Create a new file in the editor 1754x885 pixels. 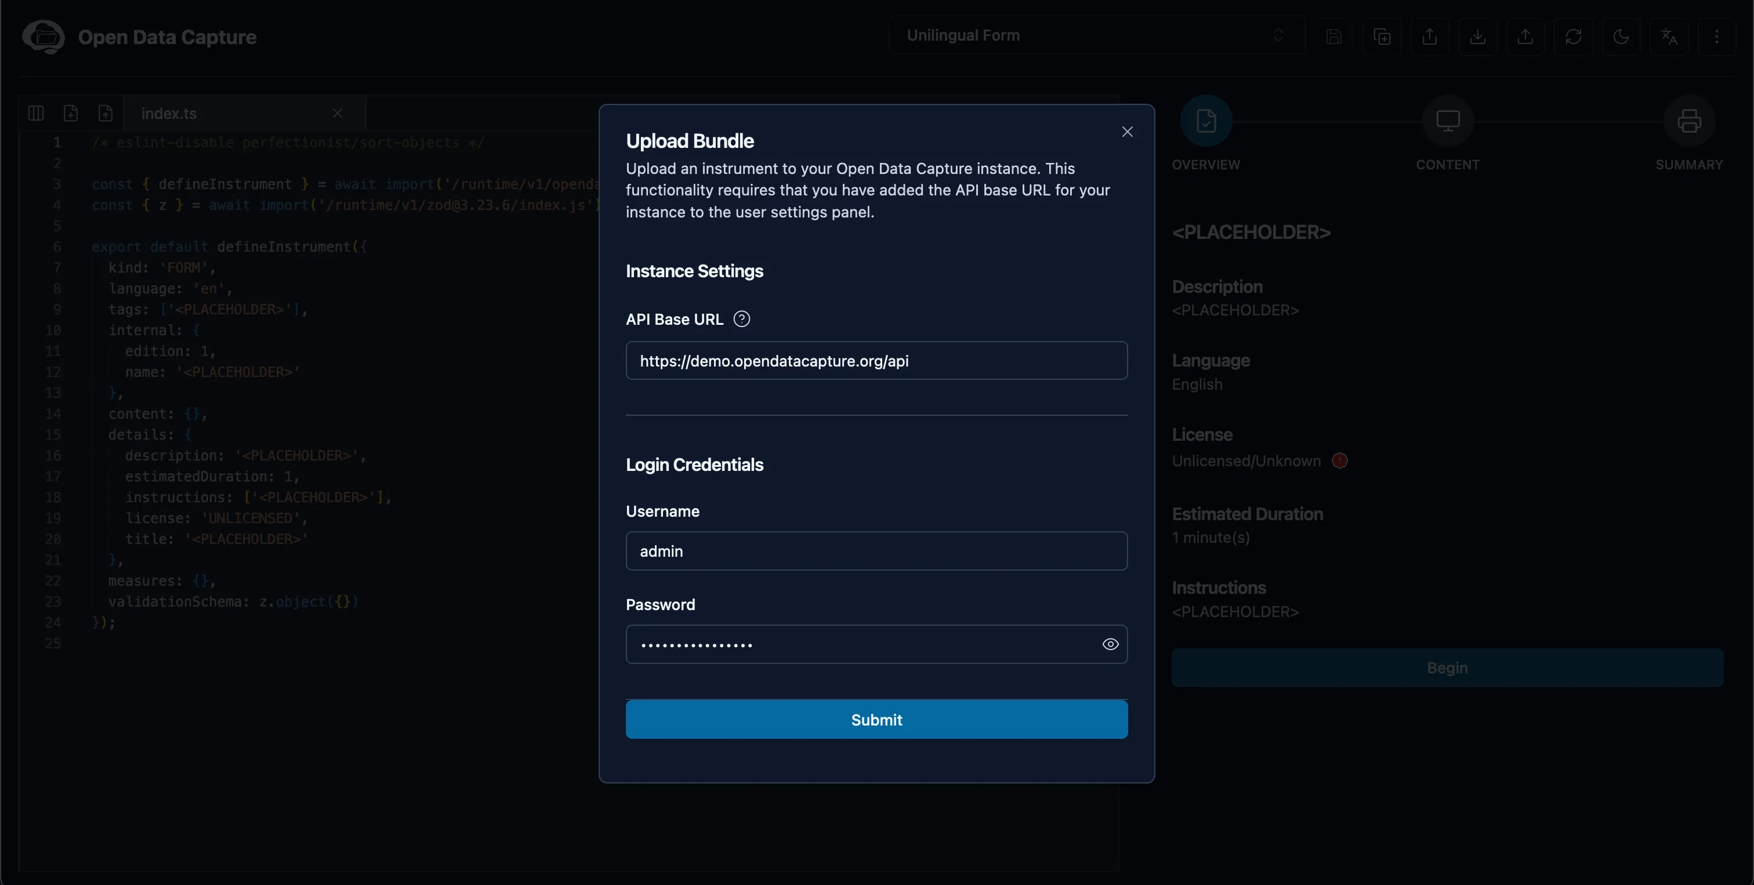(x=71, y=113)
